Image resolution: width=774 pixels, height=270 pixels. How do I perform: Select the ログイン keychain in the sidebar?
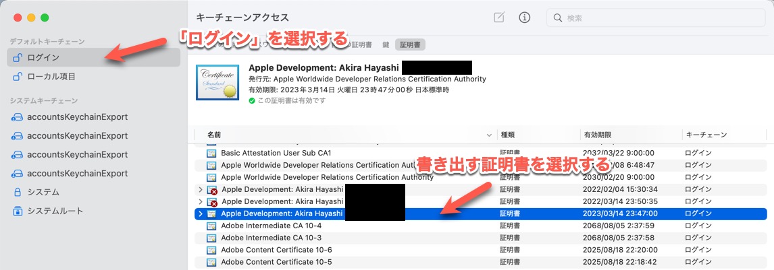point(93,57)
